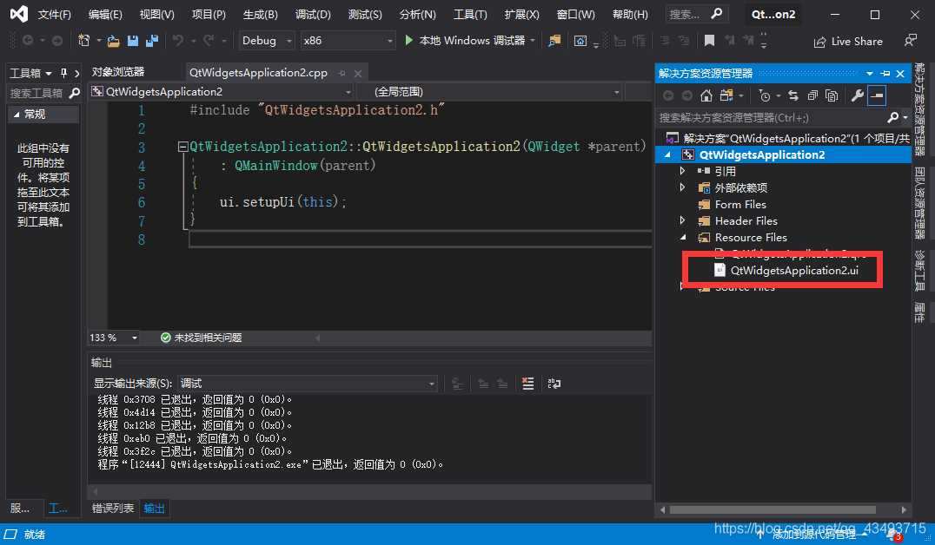
Task: Start the local Windows debugger
Action: pyautogui.click(x=465, y=41)
